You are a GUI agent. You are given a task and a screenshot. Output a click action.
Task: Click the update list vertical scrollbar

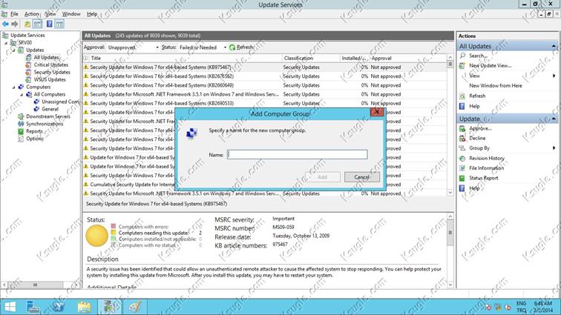tap(450, 125)
